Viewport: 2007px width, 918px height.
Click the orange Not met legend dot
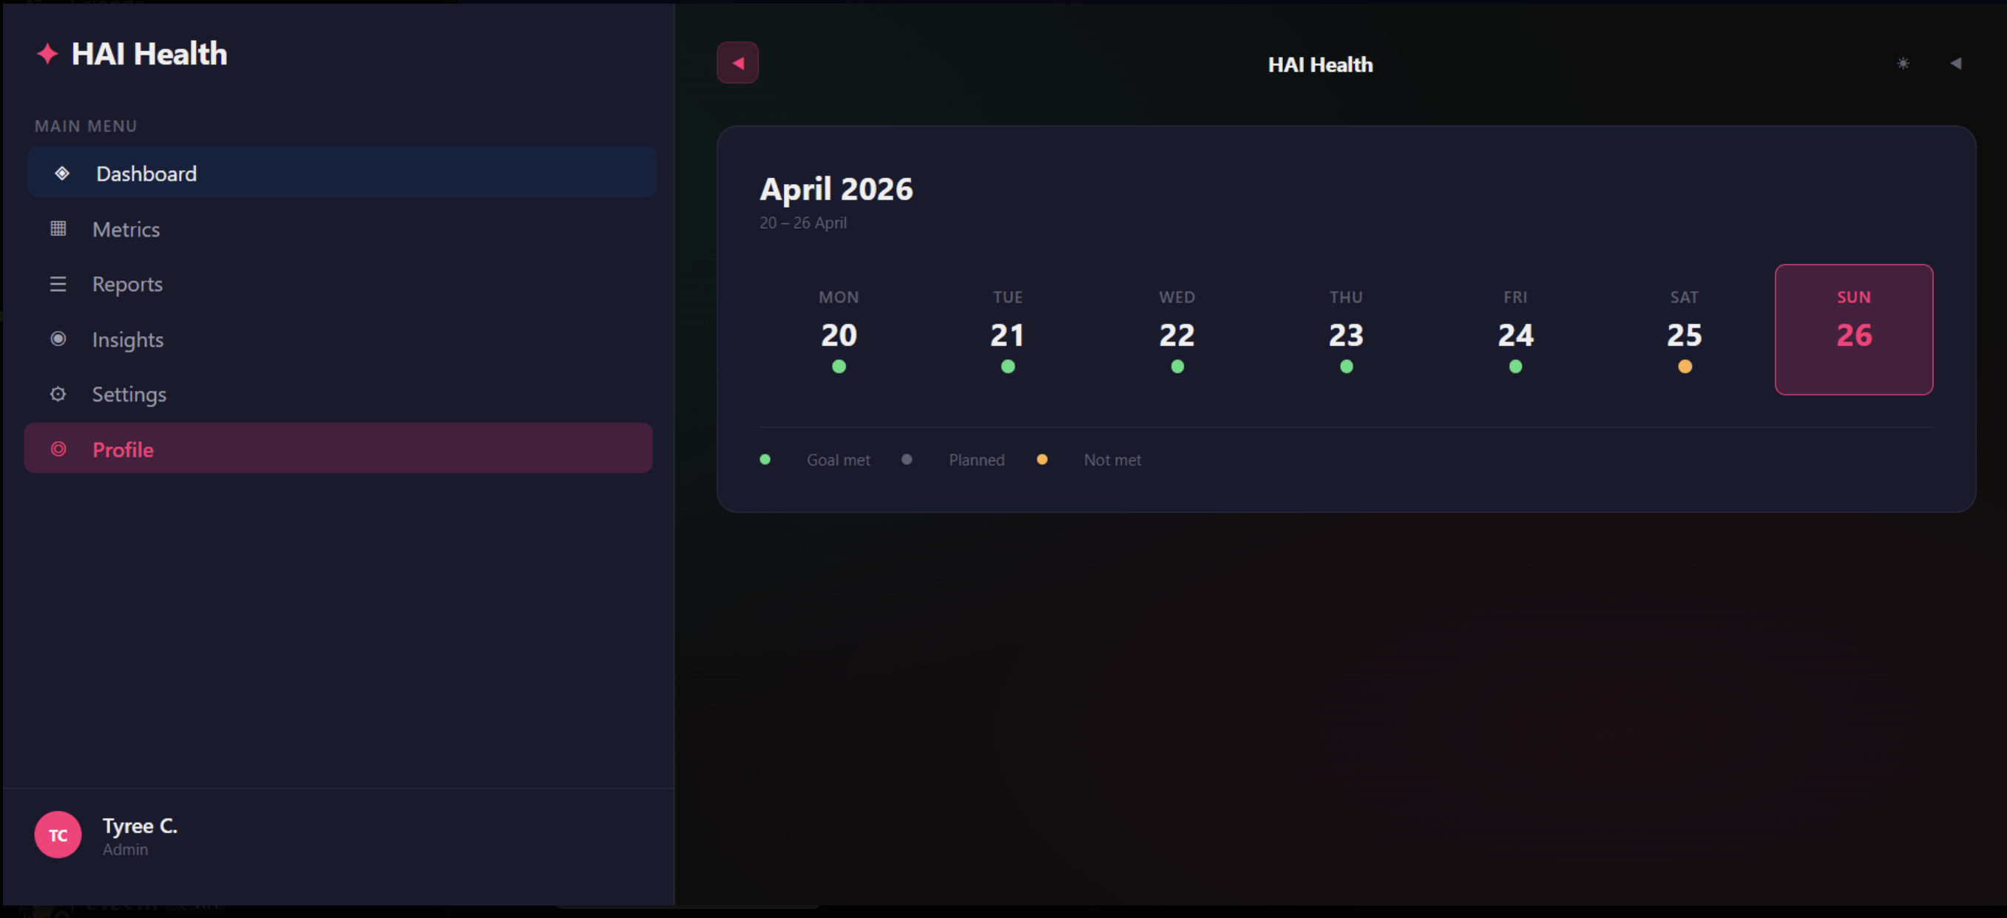point(1042,458)
